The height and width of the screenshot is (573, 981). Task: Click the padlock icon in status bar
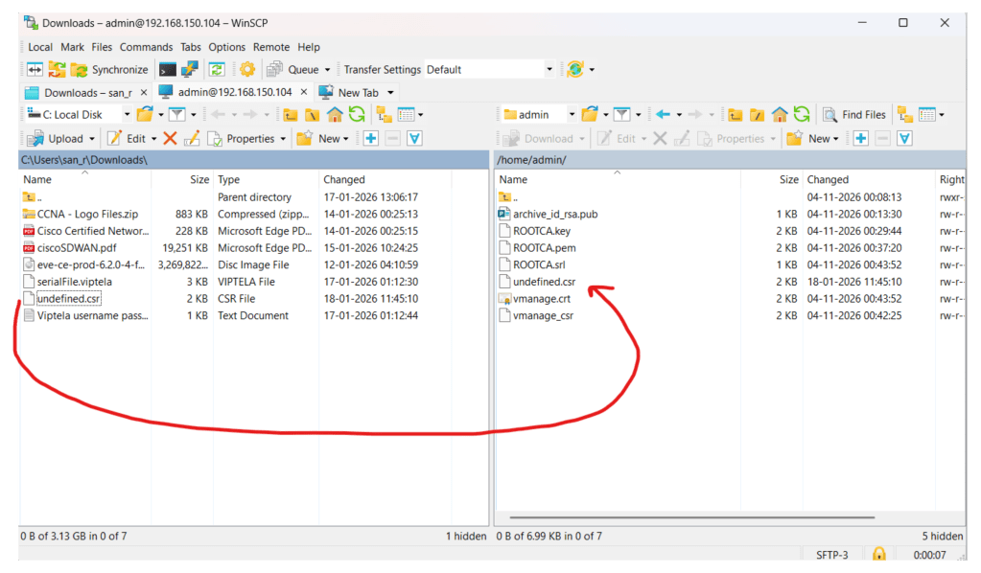click(878, 554)
